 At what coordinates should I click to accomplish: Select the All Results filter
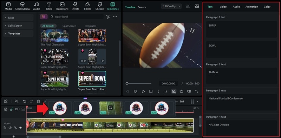48,26
